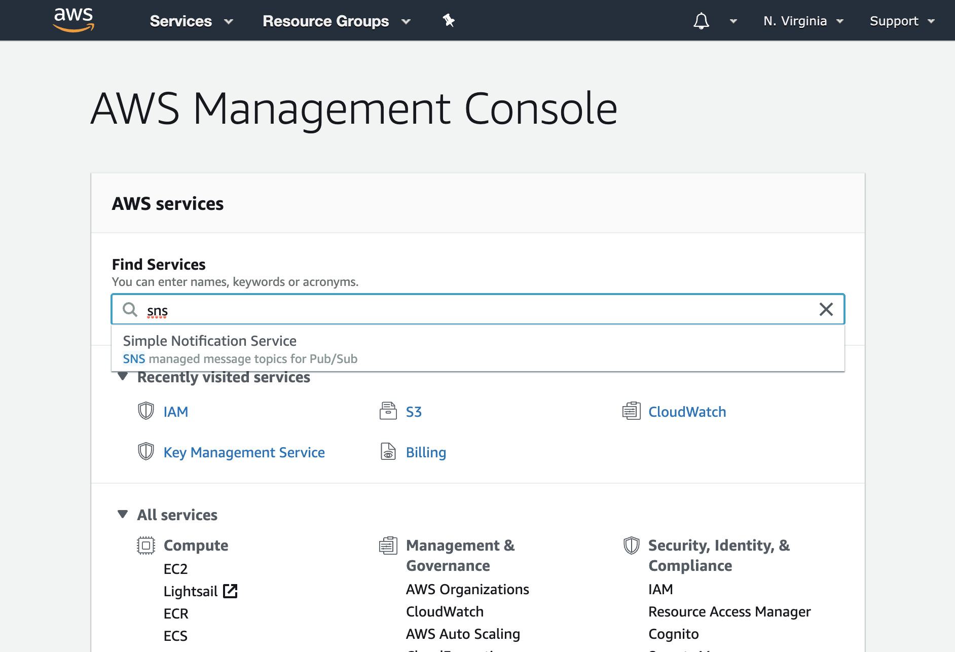This screenshot has width=955, height=652.
Task: Click the magnifier search icon
Action: [130, 309]
